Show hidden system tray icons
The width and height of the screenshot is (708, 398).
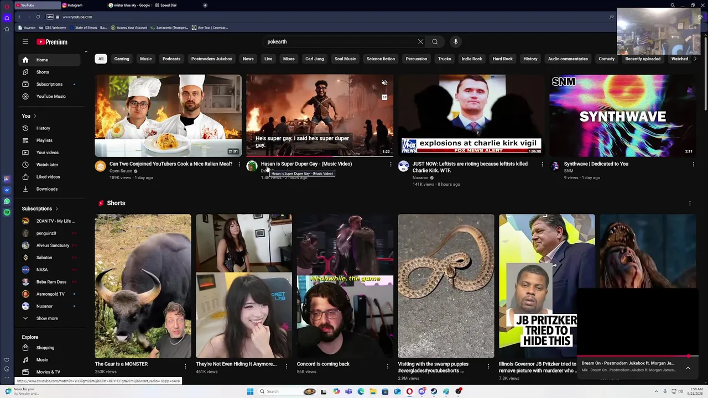pyautogui.click(x=656, y=391)
